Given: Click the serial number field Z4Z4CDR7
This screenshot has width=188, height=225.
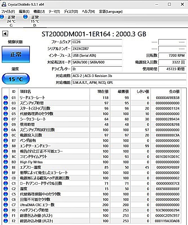Looking at the screenshot, I should pyautogui.click(x=97, y=49).
